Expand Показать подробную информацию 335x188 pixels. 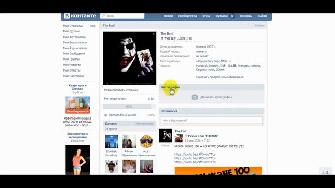click(x=220, y=77)
